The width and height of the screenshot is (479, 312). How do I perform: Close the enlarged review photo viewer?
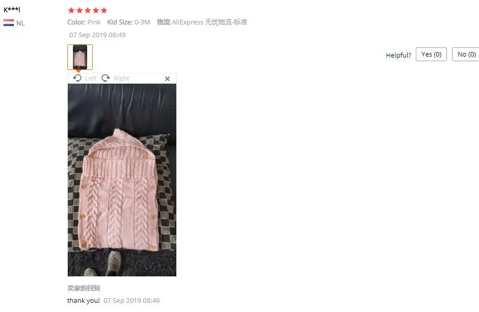click(168, 79)
